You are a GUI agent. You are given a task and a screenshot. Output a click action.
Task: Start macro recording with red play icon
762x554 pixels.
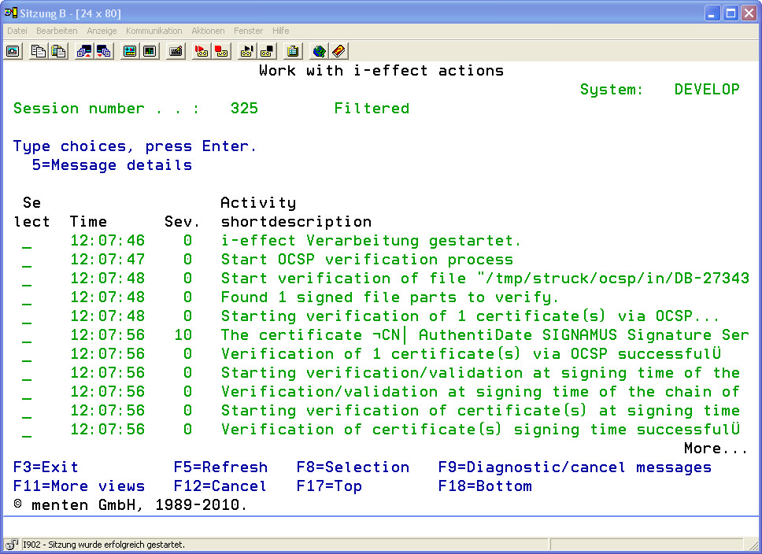click(202, 51)
